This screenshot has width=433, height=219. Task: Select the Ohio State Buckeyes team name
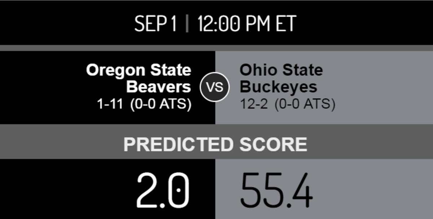pos(281,78)
